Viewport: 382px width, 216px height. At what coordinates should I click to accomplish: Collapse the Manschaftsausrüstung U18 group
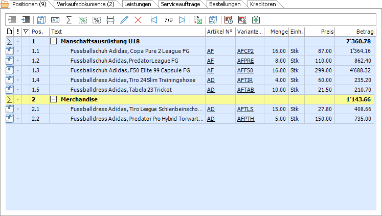click(53, 41)
